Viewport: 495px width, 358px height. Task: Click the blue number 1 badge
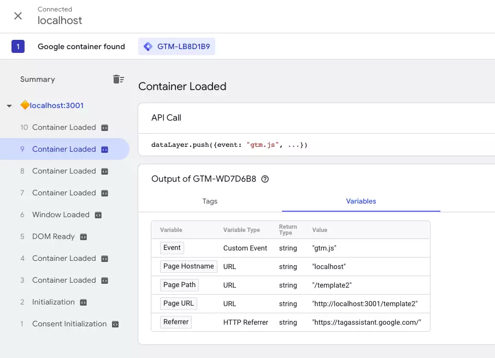(18, 46)
